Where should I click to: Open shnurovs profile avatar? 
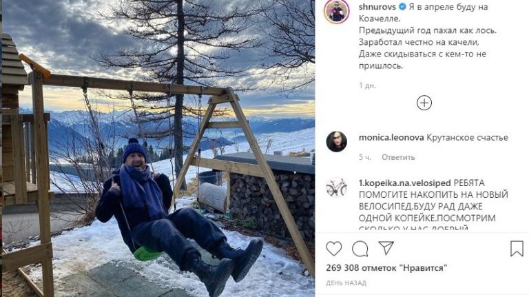[336, 11]
